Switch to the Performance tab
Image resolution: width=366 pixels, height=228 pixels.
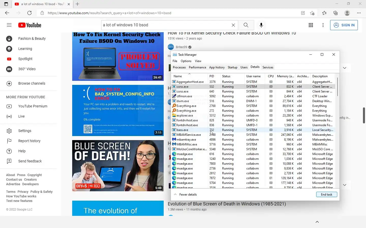(x=197, y=67)
